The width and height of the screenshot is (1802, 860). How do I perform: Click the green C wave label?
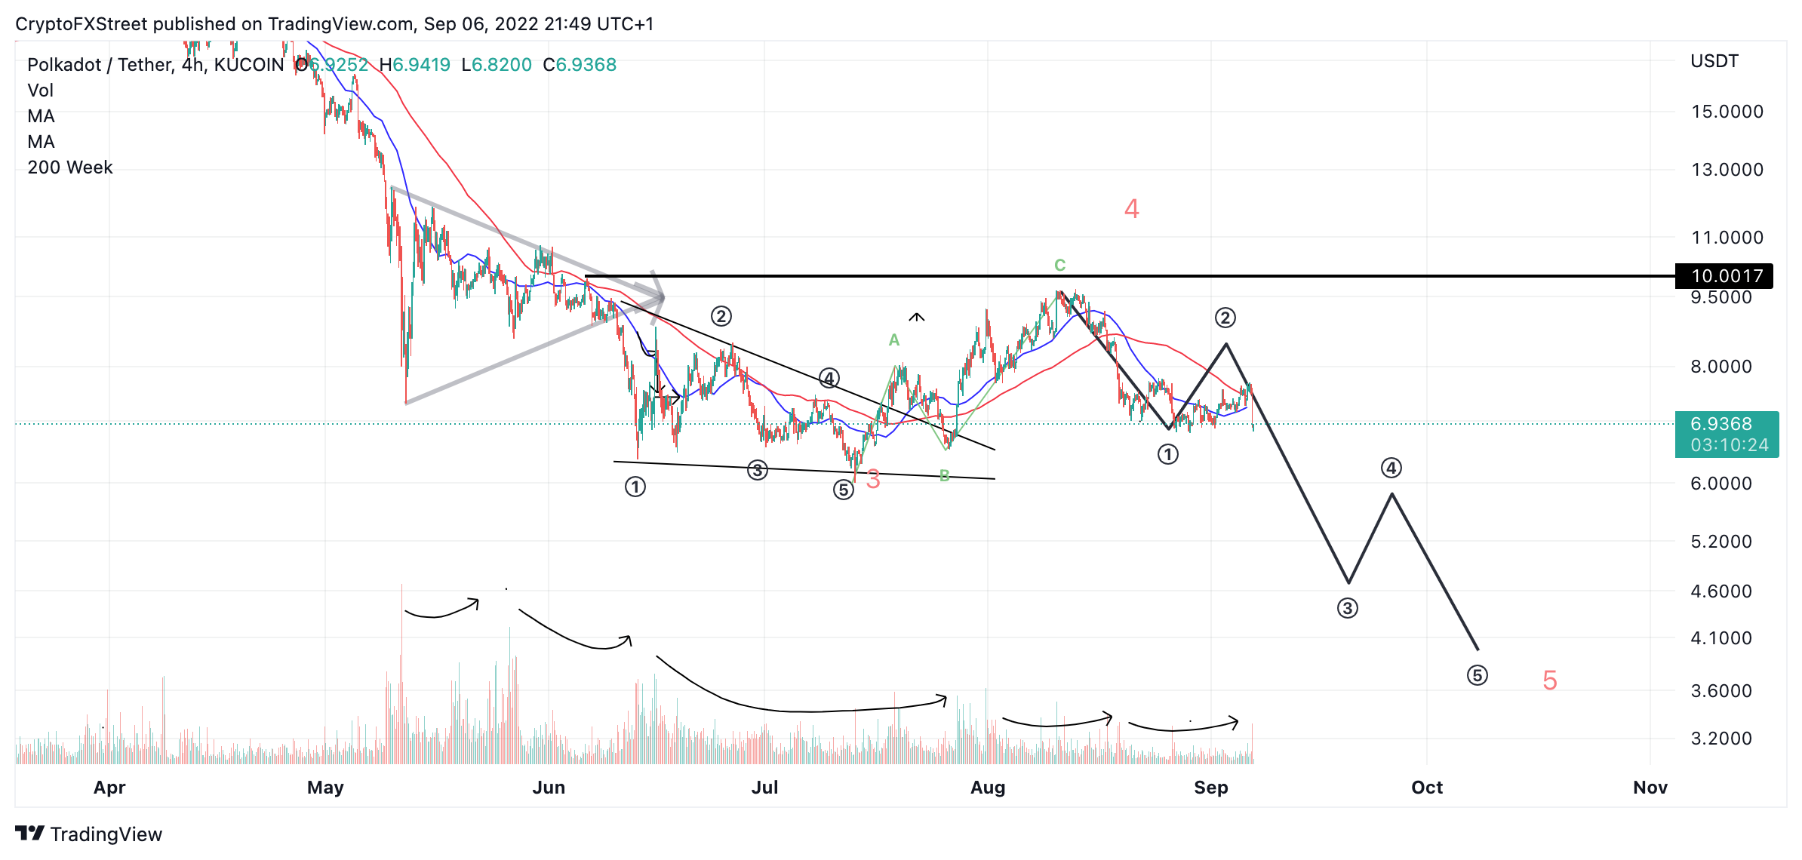point(1059,265)
